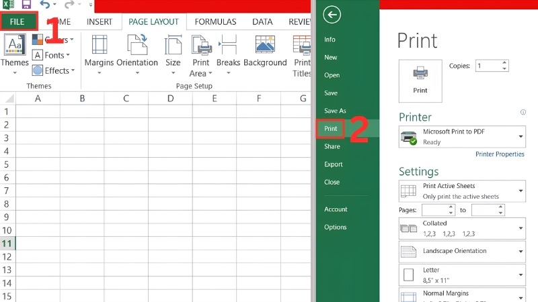The width and height of the screenshot is (538, 302).
Task: Increase the Pages from value
Action: point(451,207)
